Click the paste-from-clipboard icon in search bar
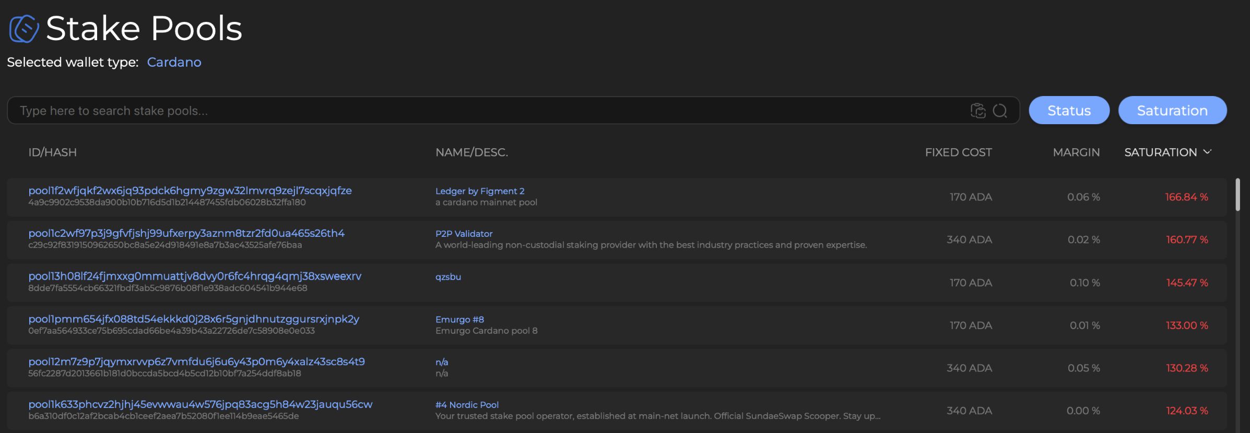 pyautogui.click(x=978, y=111)
